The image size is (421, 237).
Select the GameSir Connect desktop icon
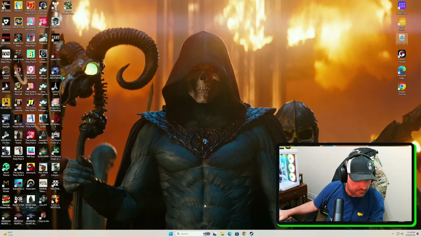coord(402,56)
